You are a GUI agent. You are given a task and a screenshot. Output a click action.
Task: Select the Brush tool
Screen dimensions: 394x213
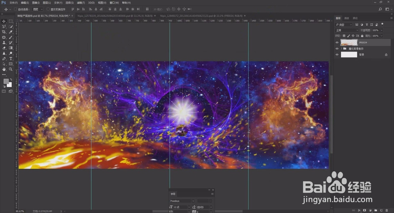(x=11, y=37)
